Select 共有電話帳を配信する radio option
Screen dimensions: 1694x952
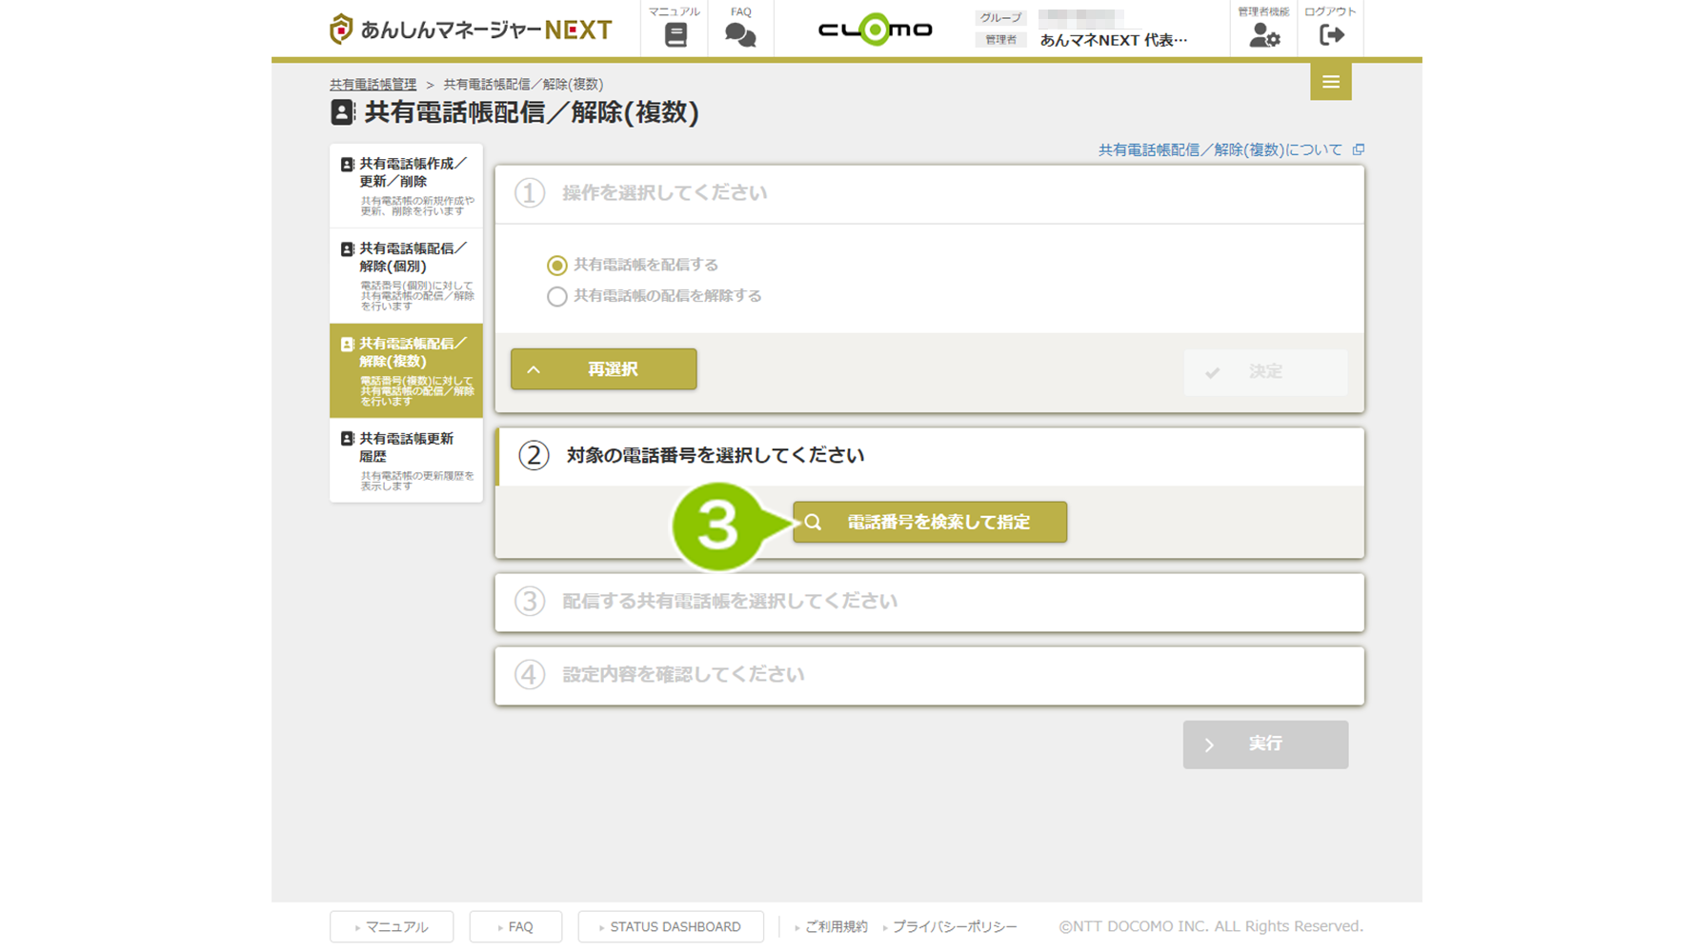pyautogui.click(x=557, y=266)
